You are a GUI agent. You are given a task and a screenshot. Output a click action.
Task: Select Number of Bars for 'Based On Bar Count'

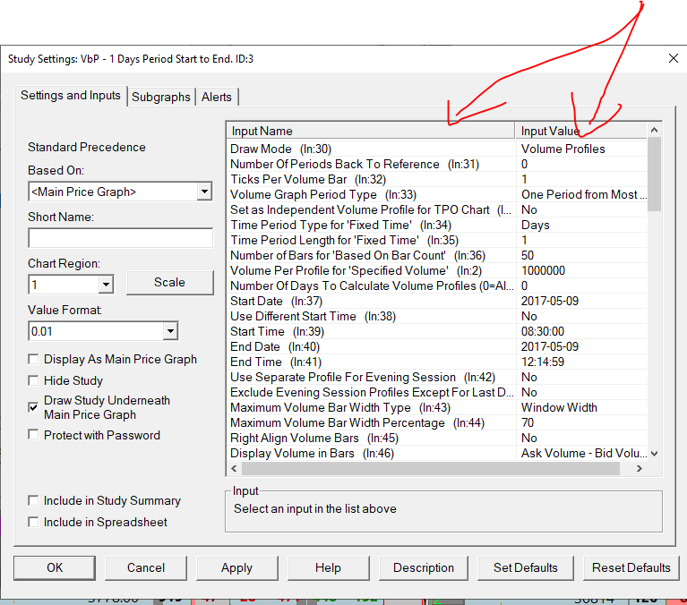click(x=437, y=255)
